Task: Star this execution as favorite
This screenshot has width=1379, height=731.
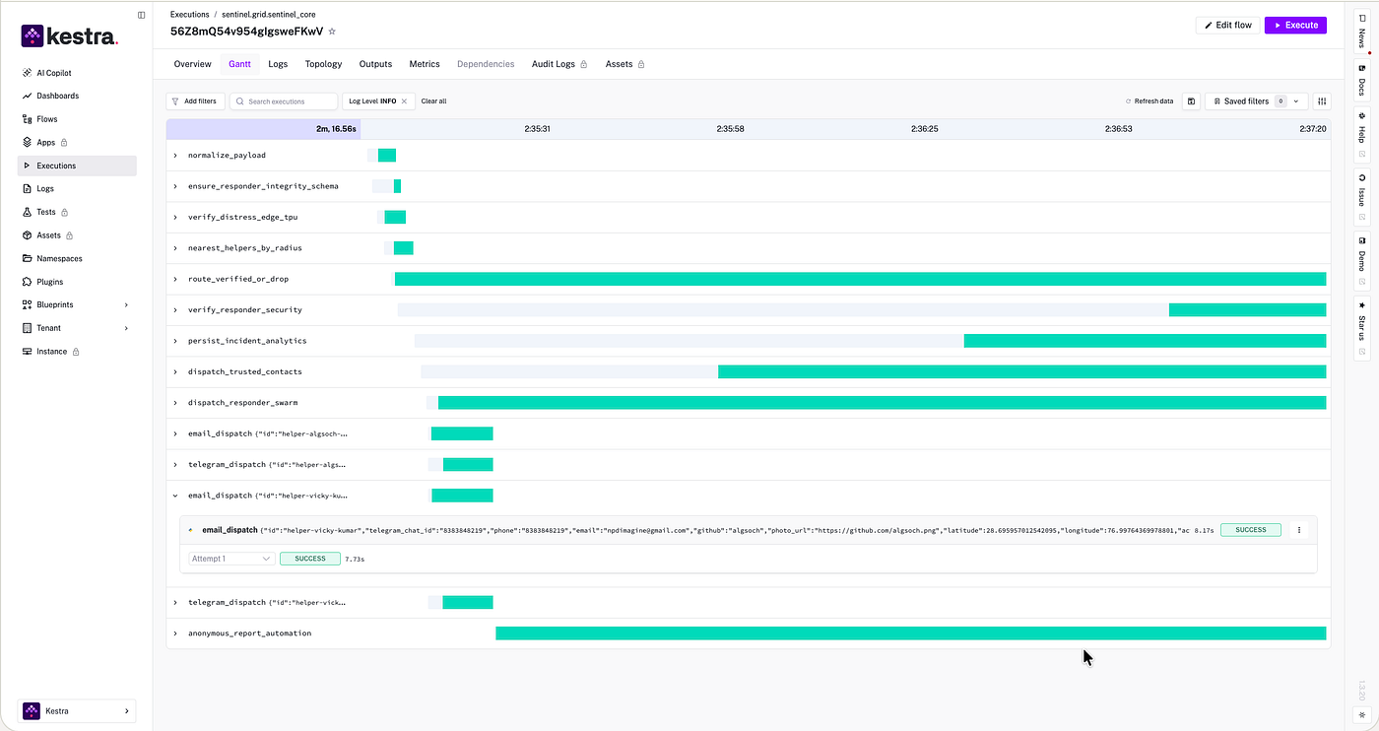Action: click(x=332, y=32)
